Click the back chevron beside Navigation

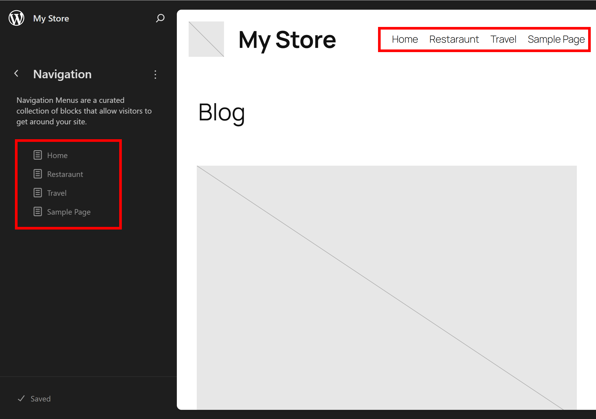(17, 74)
